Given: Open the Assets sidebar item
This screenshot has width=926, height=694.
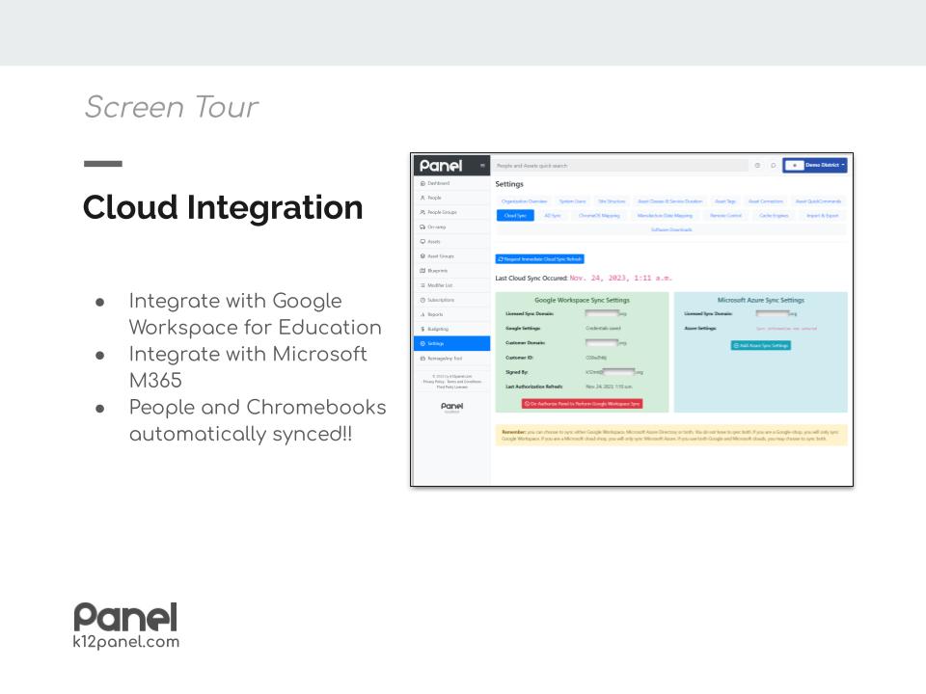Looking at the screenshot, I should pos(451,241).
